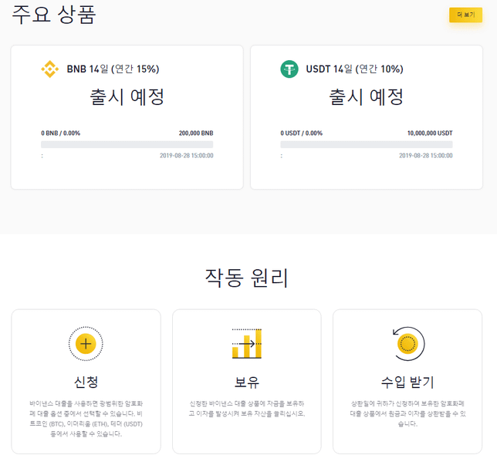Image resolution: width=497 pixels, height=465 pixels.
Task: Click the 신청 card title
Action: click(x=86, y=382)
